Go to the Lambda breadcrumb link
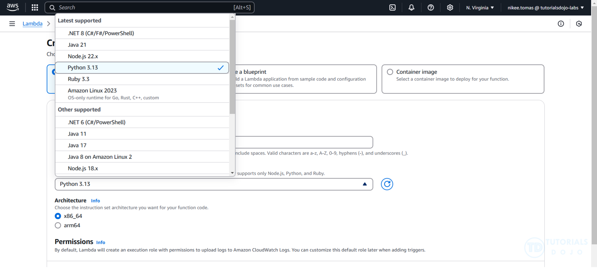 (32, 24)
